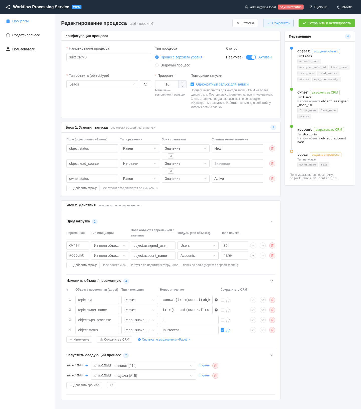The image size is (361, 409).
Task: Delete the object.lead_source condition row
Action: click(x=272, y=163)
